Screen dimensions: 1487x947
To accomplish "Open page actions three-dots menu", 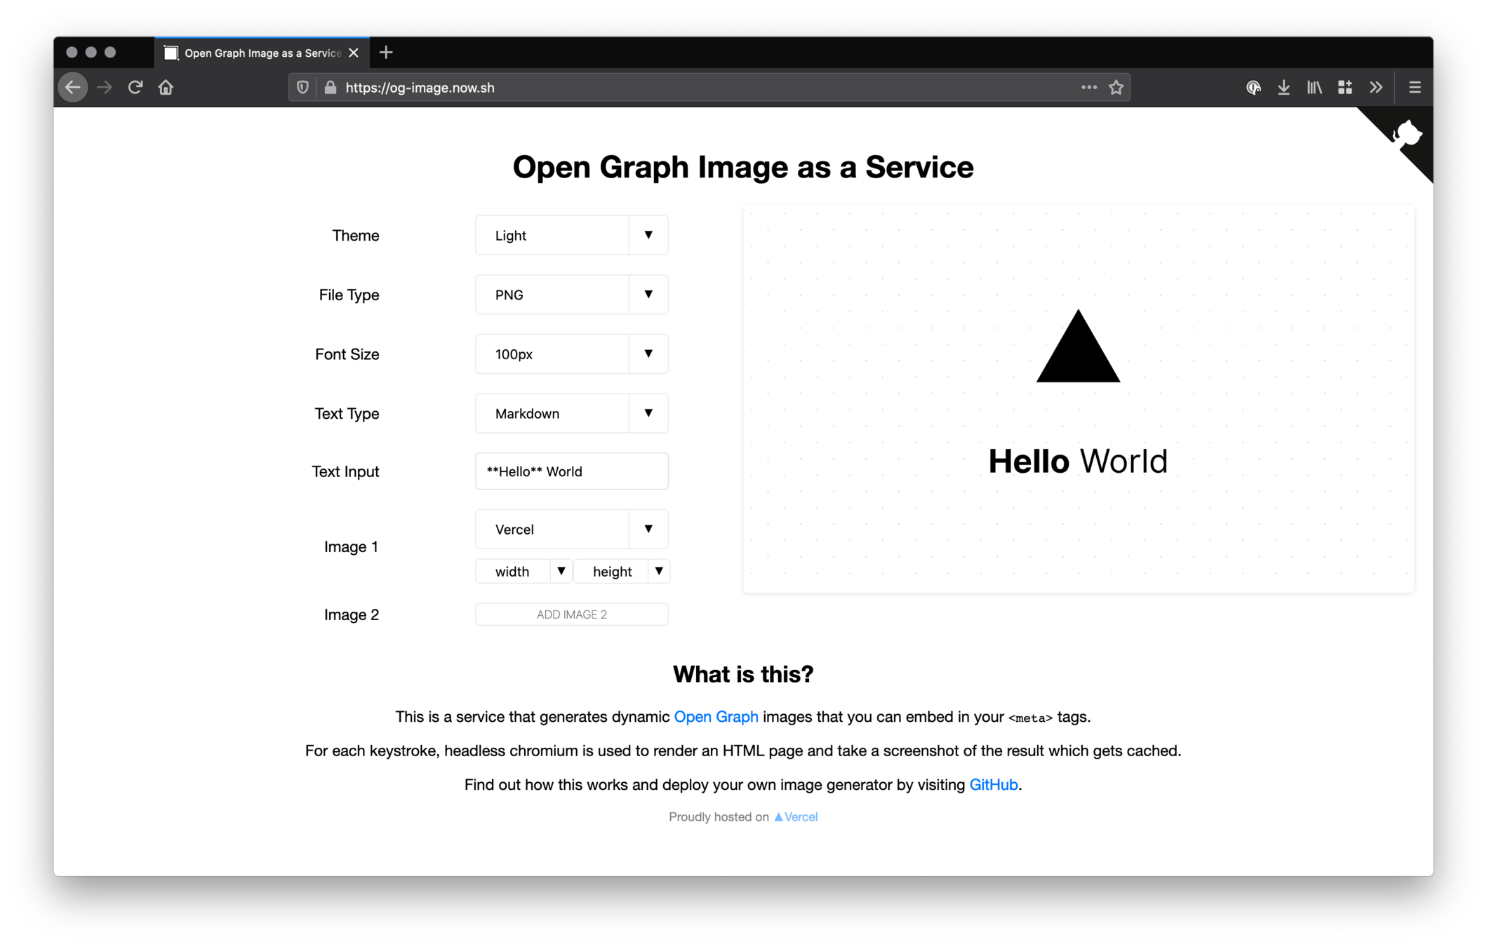I will [x=1088, y=88].
